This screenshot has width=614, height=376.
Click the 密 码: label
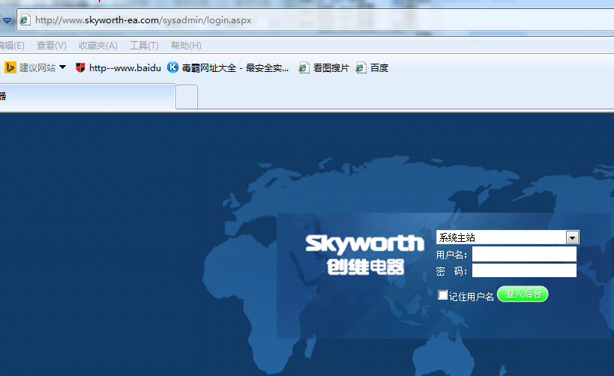[x=451, y=271]
